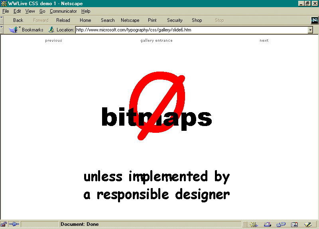Viewport: 319px width, 229px height.
Task: Open the Help menu
Action: [86, 11]
